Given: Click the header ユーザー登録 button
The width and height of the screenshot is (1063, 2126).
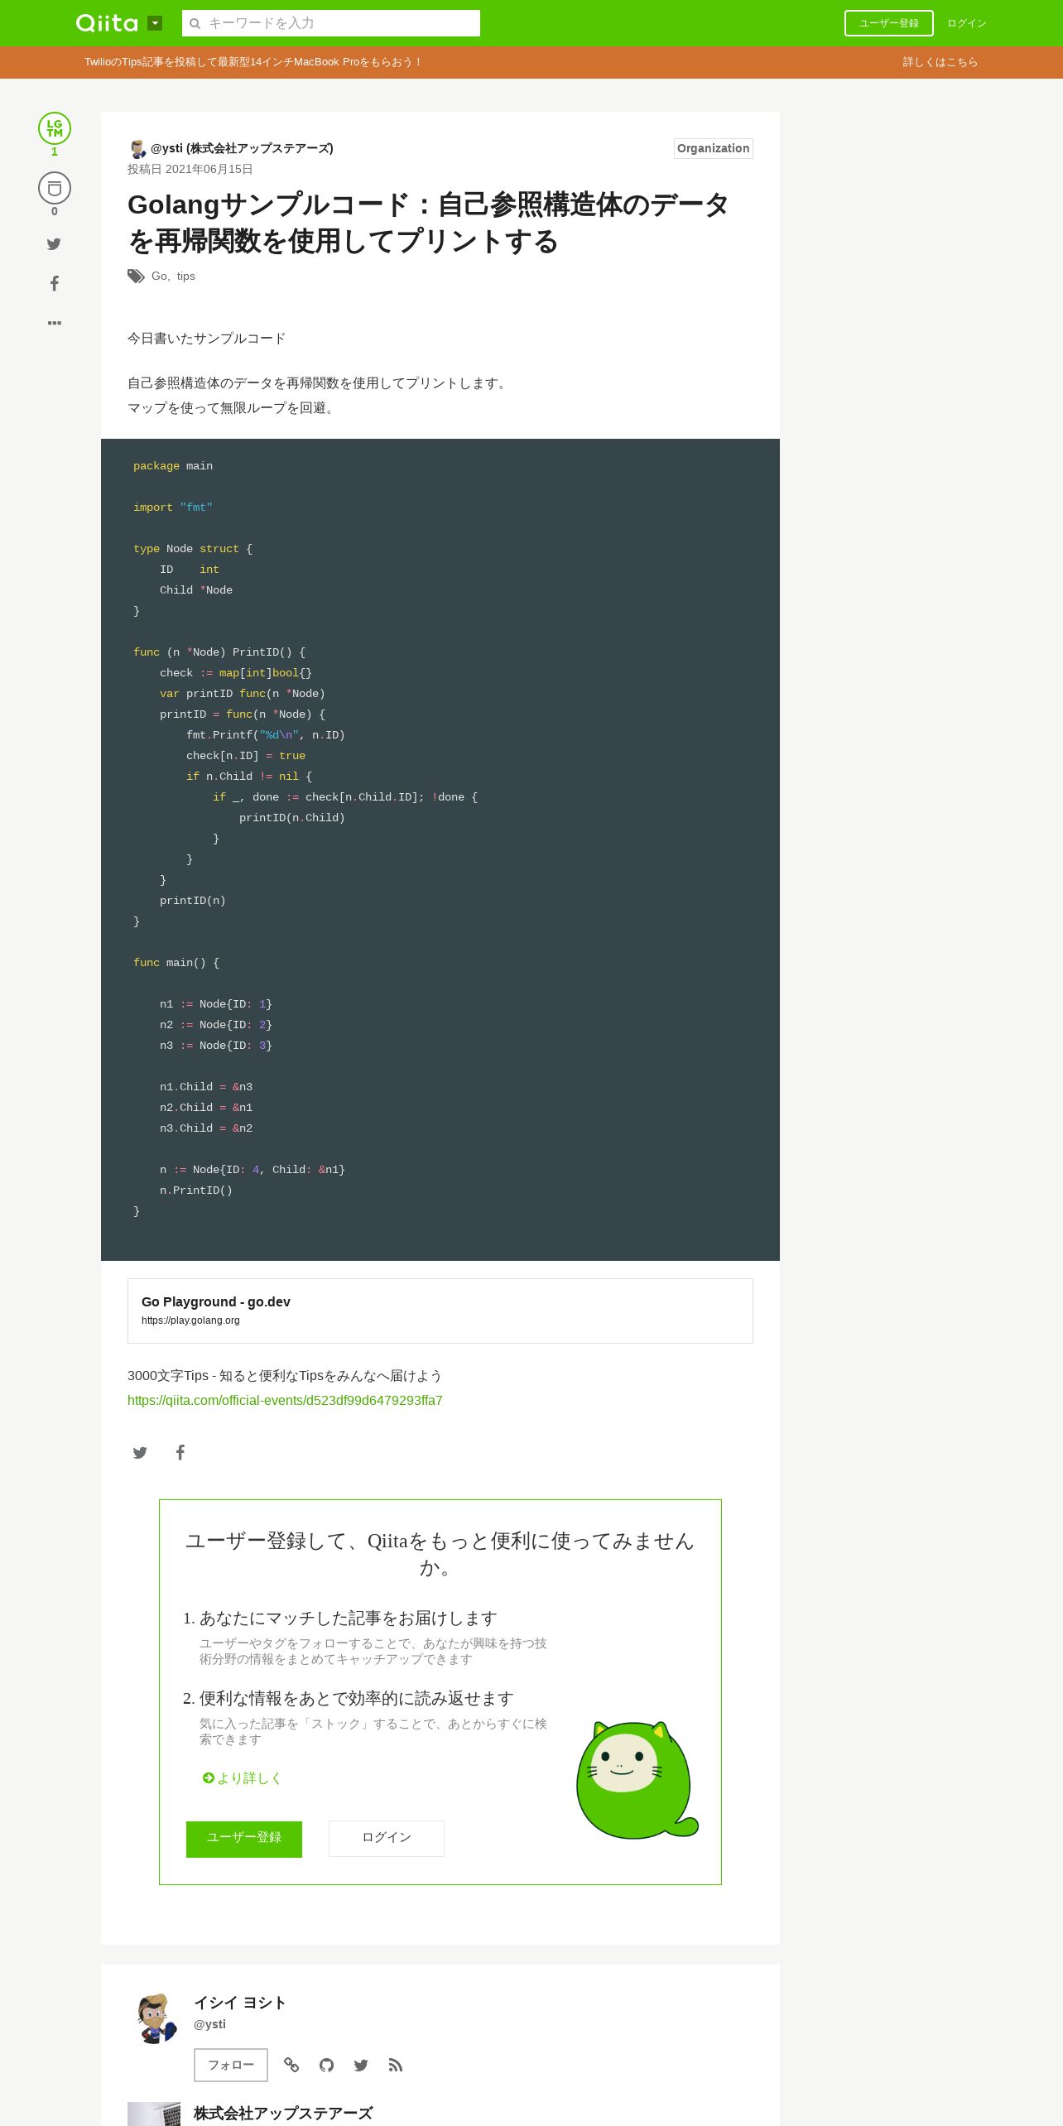Looking at the screenshot, I should 888,23.
